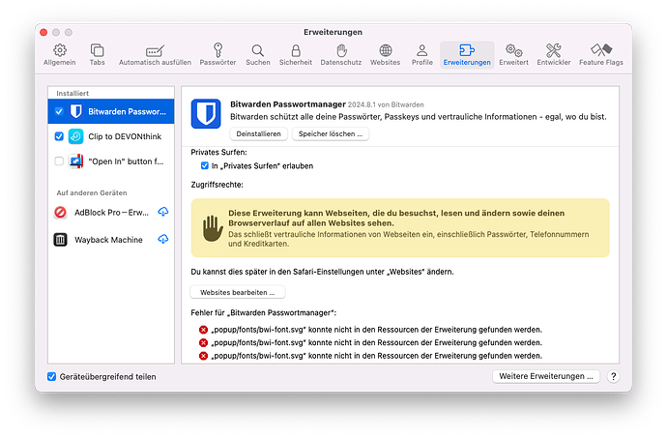667x438 pixels.
Task: Select the "Open In" button extension row
Action: pyautogui.click(x=111, y=161)
